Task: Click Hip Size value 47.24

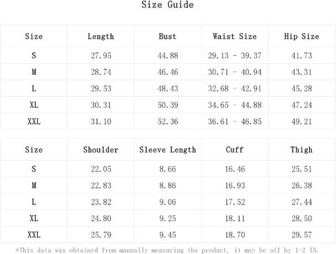Action: (x=302, y=105)
